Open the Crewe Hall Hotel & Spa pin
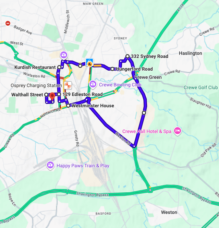Screen dimensions: 219x228 coord(178,131)
